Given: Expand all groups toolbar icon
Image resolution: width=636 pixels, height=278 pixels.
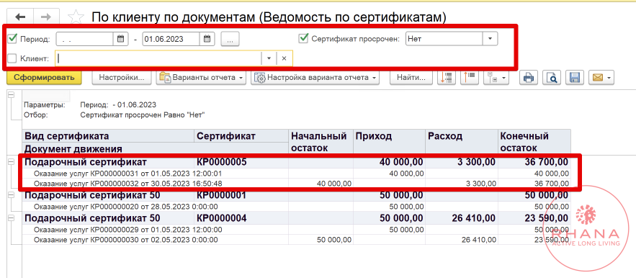Looking at the screenshot, I should tap(446, 78).
